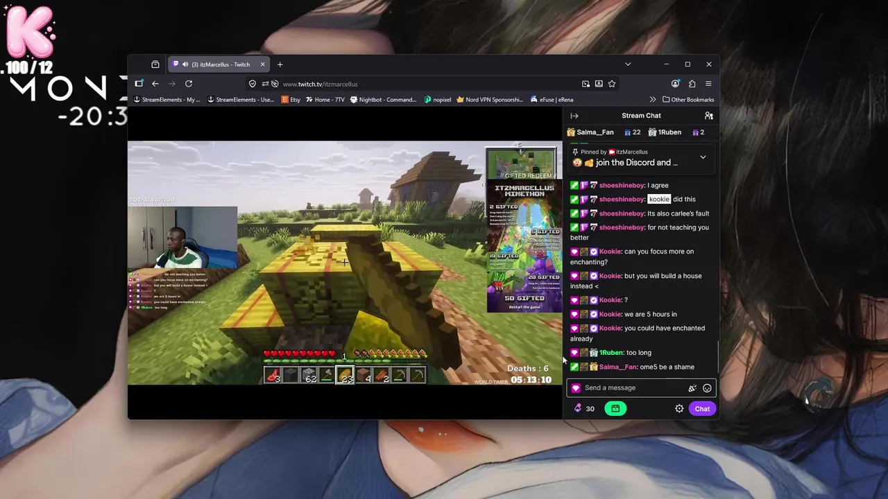
Task: Open a new browser tab
Action: click(280, 64)
